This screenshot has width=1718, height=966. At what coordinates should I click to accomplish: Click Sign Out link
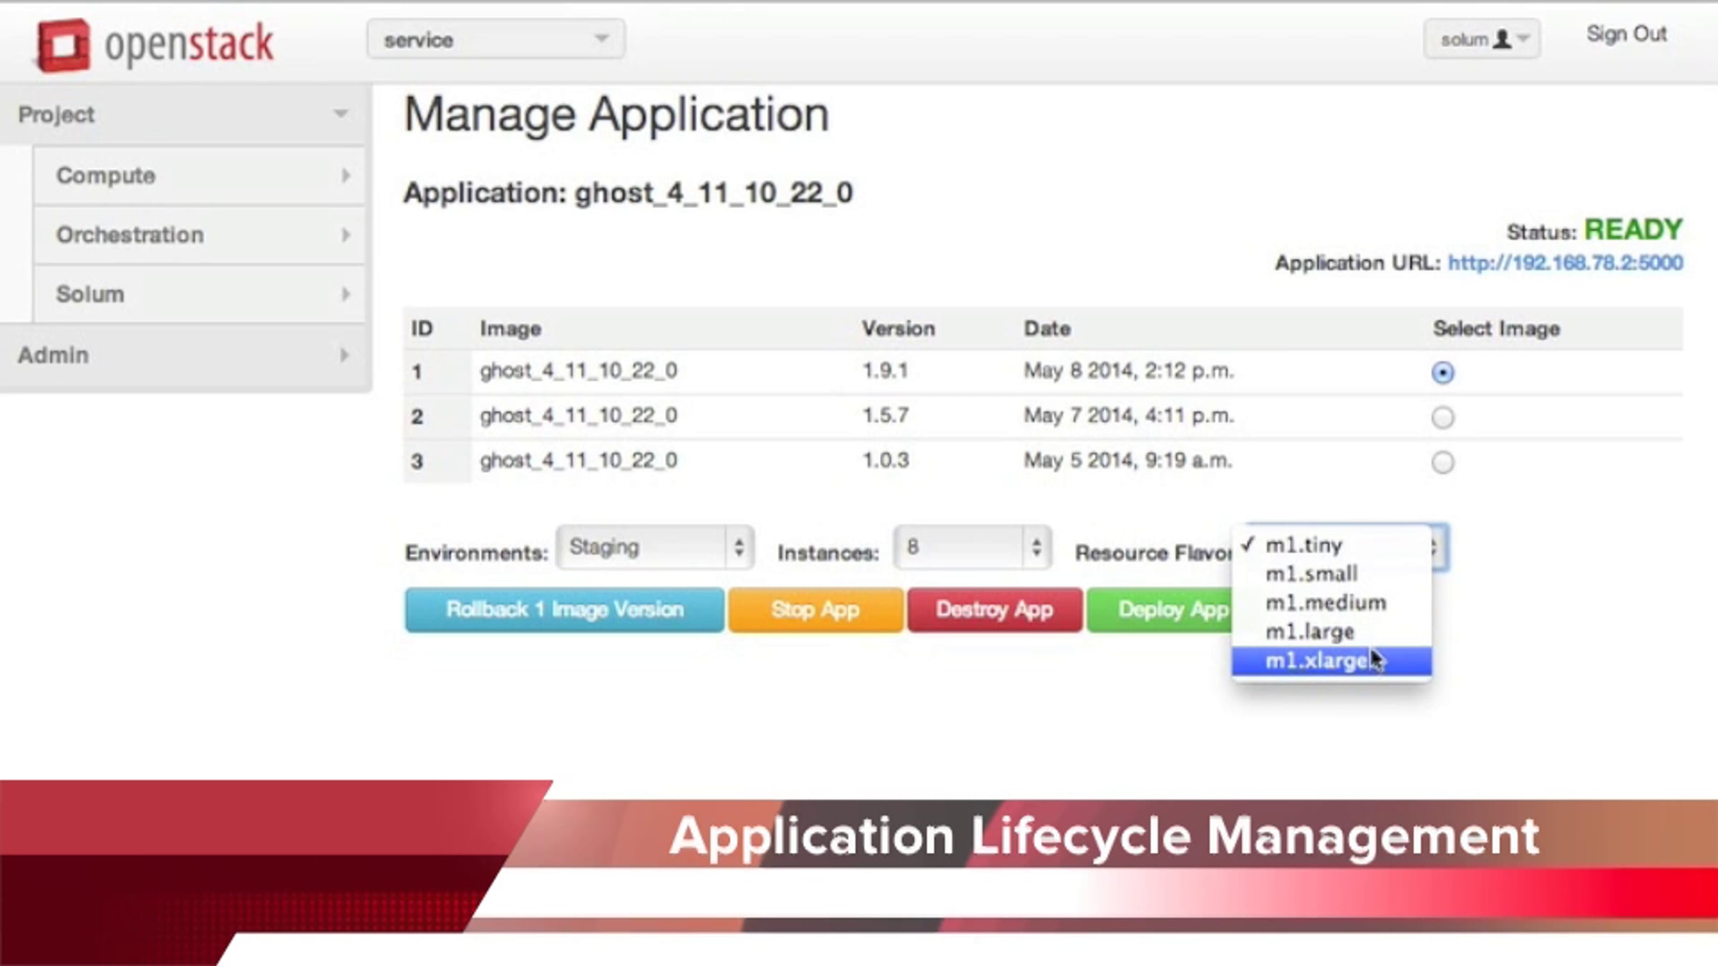[x=1626, y=34]
